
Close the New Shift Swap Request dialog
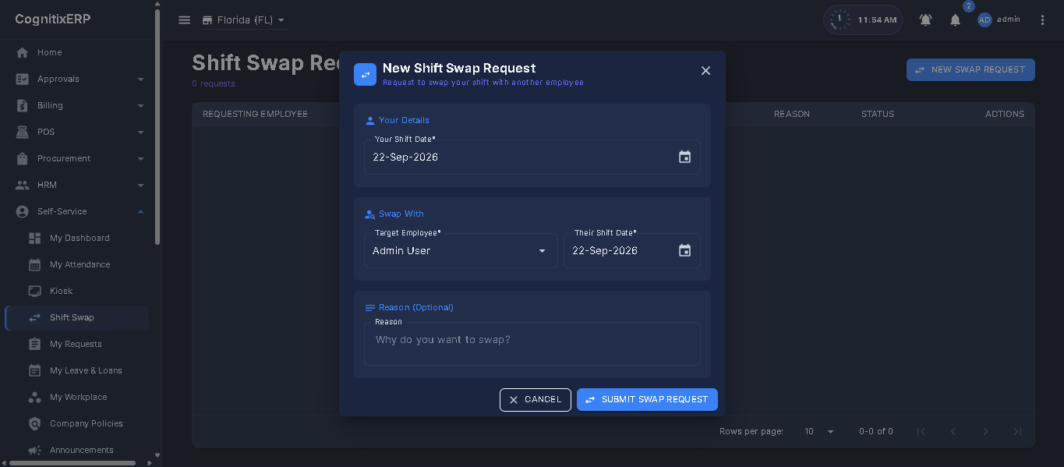coord(705,71)
